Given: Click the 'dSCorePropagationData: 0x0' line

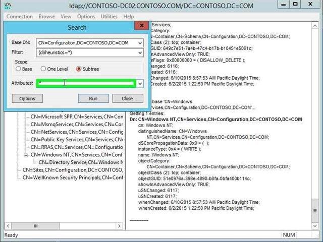Looking at the screenshot, I should pos(174,143).
